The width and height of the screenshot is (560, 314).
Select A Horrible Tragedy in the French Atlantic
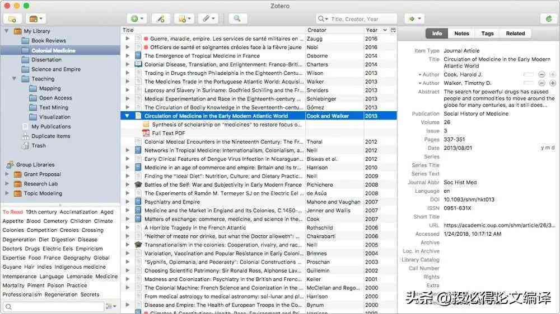tap(259, 227)
